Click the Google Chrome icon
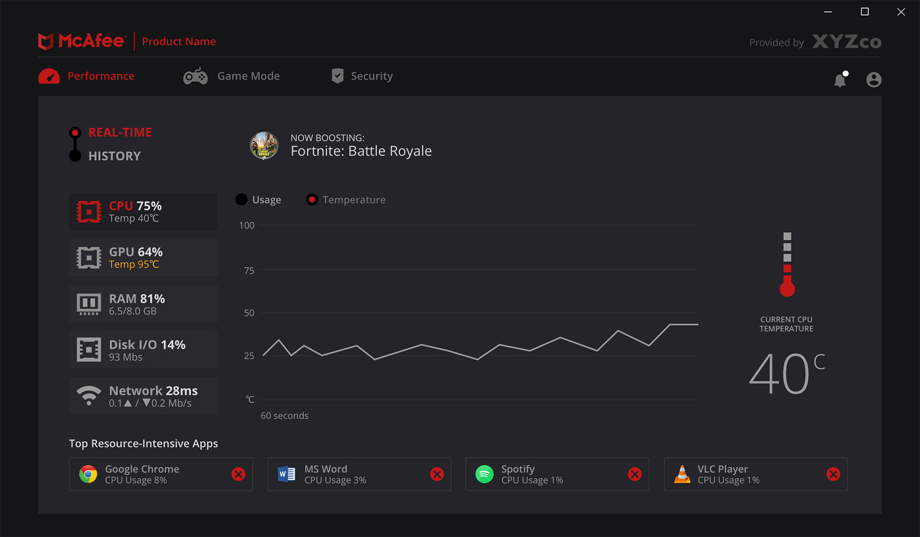This screenshot has width=920, height=537. pos(88,474)
